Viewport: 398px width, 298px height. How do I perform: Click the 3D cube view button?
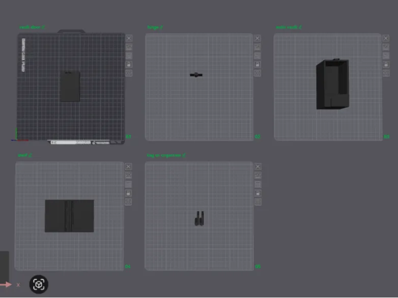[x=39, y=284]
